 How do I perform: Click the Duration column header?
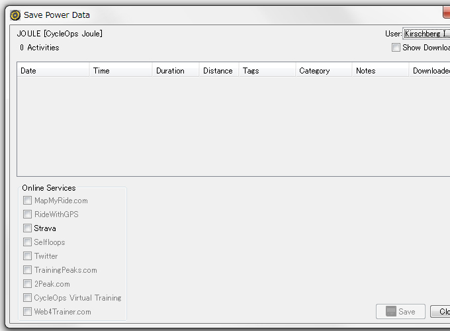click(175, 71)
